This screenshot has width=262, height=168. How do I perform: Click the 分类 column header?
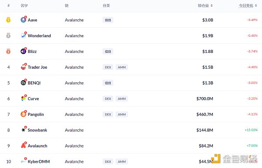pyautogui.click(x=106, y=6)
